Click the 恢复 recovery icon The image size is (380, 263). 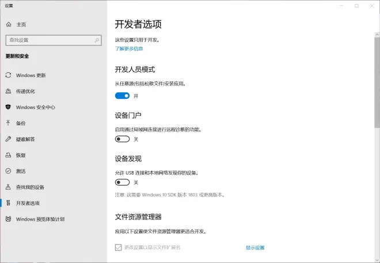(8, 155)
